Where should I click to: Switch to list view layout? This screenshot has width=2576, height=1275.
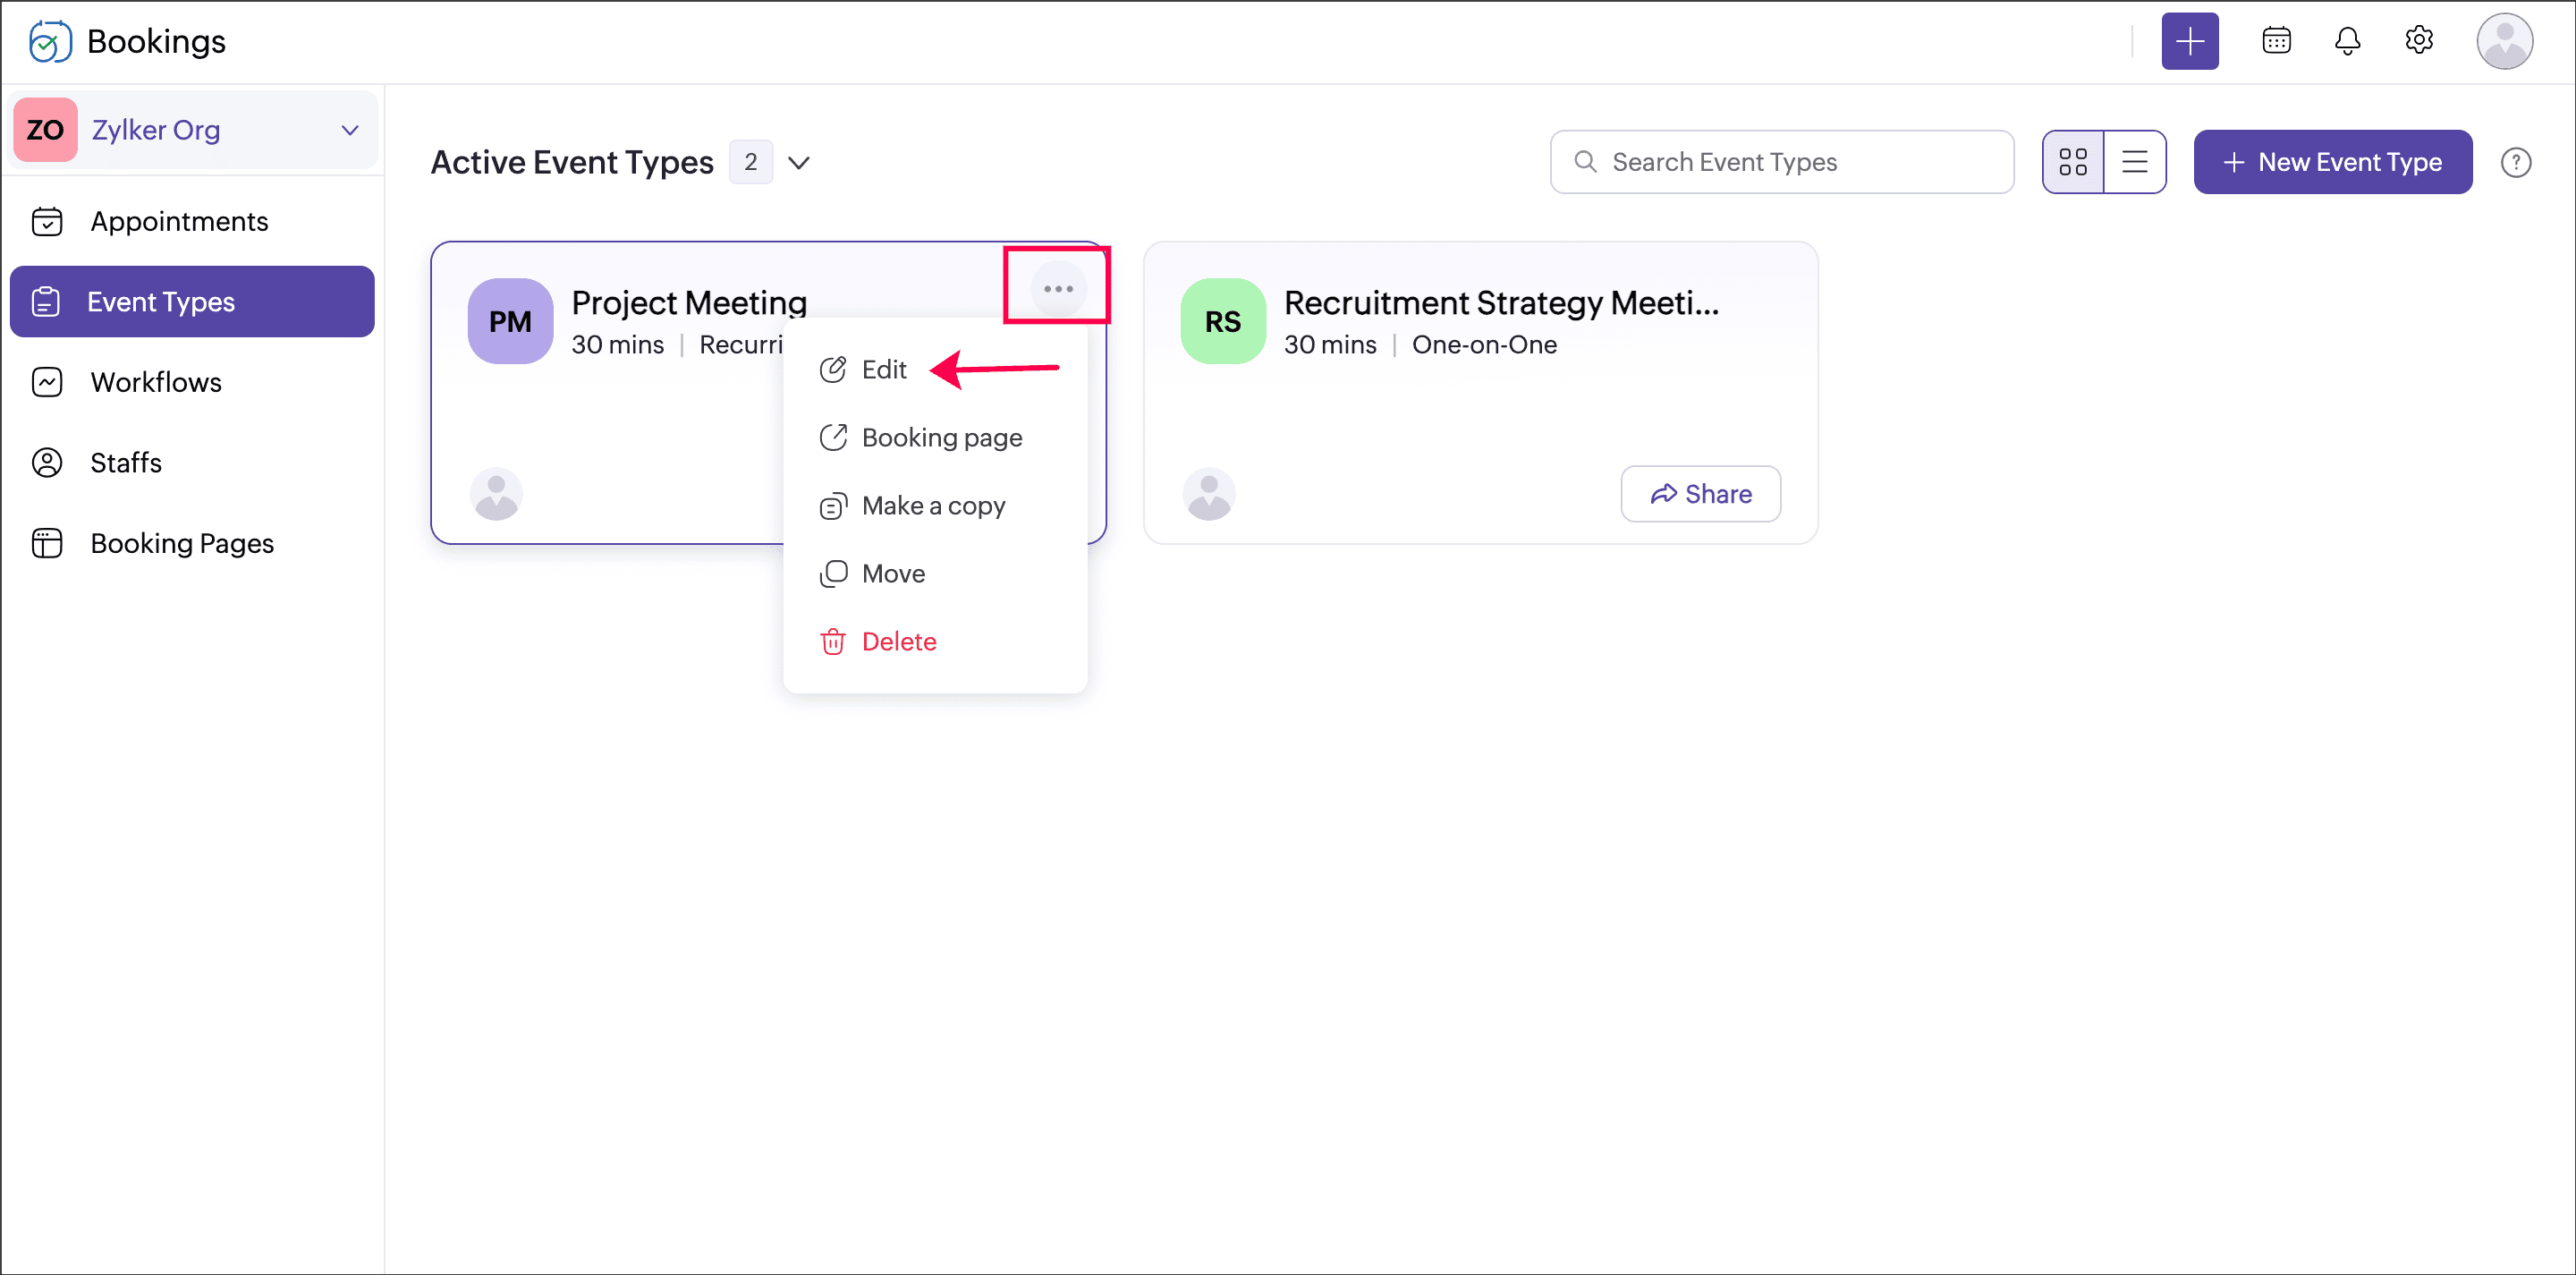click(x=2134, y=162)
